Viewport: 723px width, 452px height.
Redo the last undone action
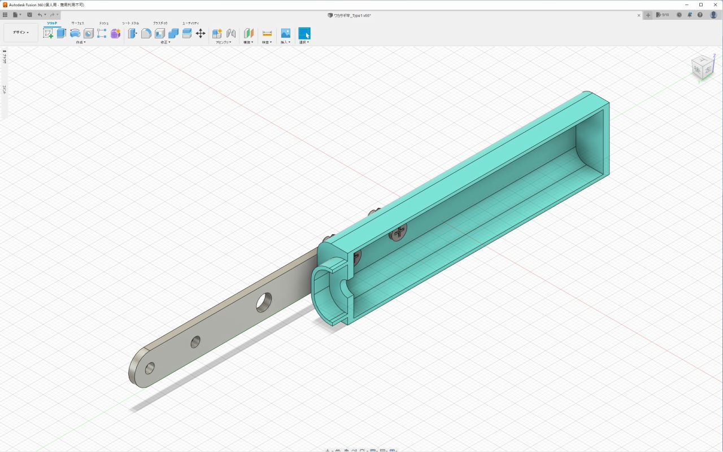[x=52, y=15]
